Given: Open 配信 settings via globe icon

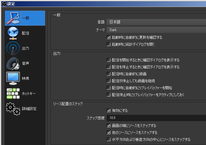Looking at the screenshot, I should [13, 33].
